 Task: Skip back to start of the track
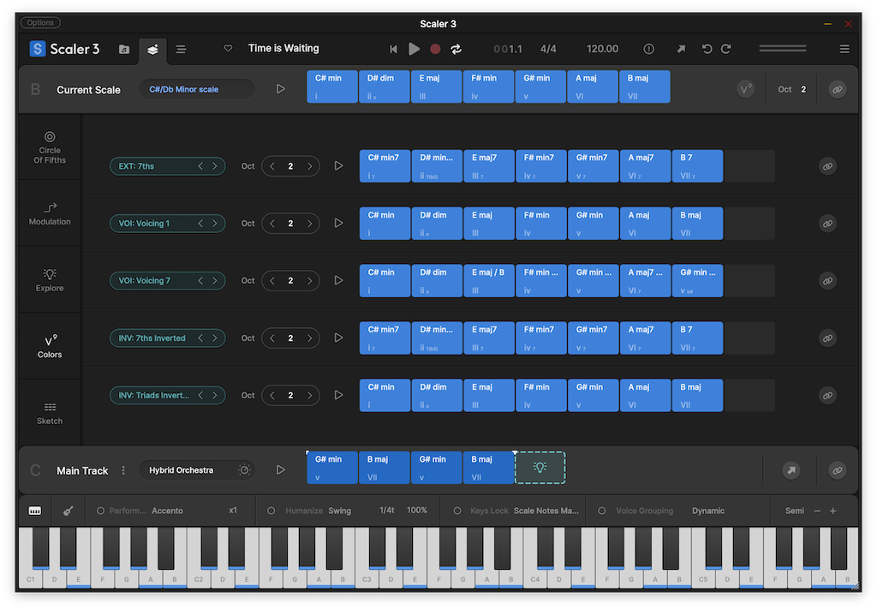394,49
